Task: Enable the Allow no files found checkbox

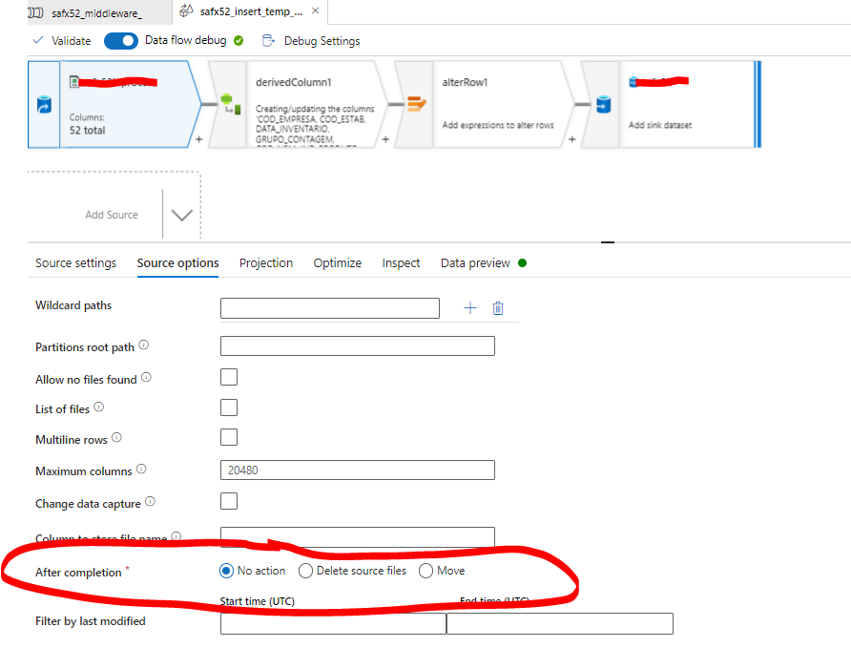Action: (229, 377)
